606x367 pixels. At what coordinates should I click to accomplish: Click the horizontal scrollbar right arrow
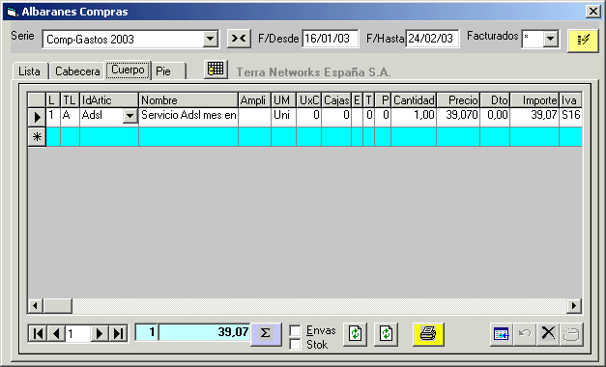tap(574, 306)
